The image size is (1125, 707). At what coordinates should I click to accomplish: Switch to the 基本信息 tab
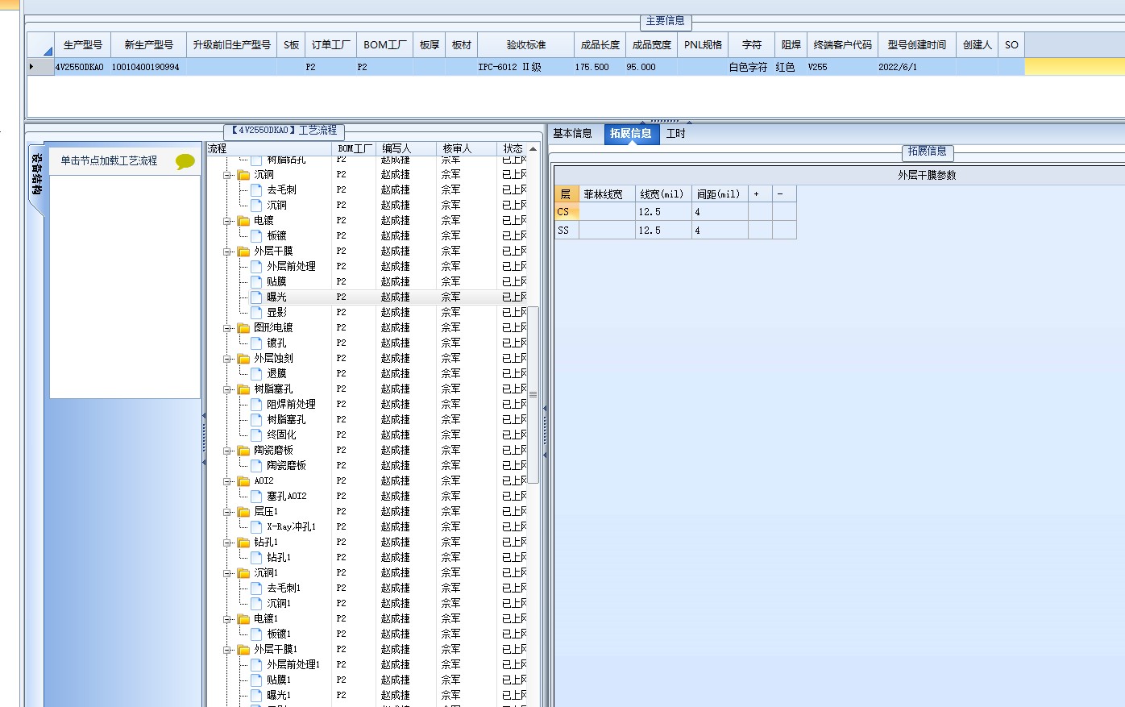point(572,134)
